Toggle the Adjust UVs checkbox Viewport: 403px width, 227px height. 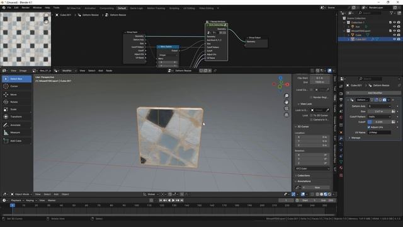coord(369,127)
